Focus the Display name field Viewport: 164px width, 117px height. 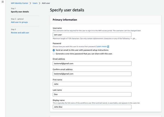(x=92, y=107)
